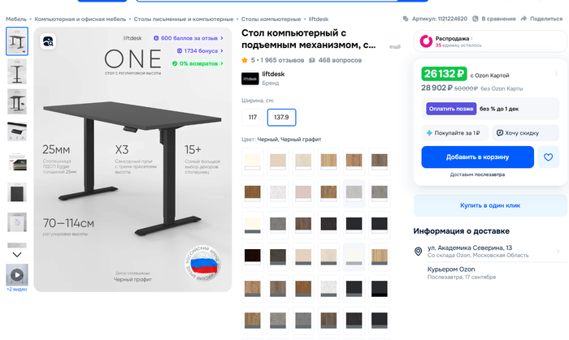Image resolution: width=569 pixels, height=340 pixels.
Task: Play the product video thumbnail
Action: coord(17,273)
